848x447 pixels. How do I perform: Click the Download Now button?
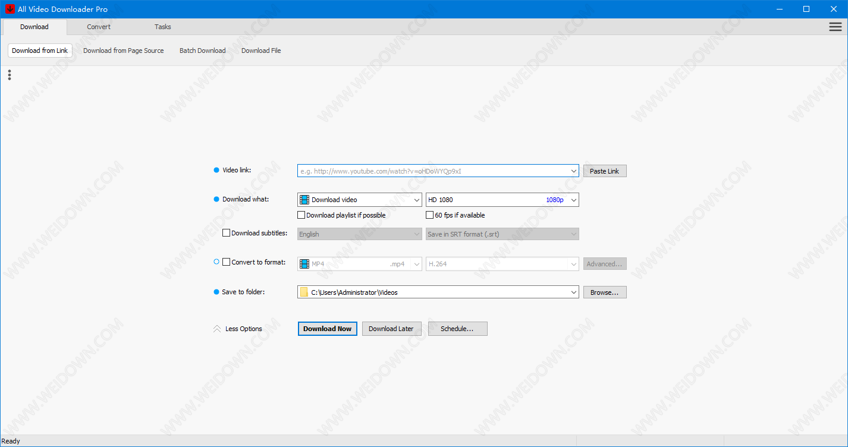pyautogui.click(x=328, y=329)
